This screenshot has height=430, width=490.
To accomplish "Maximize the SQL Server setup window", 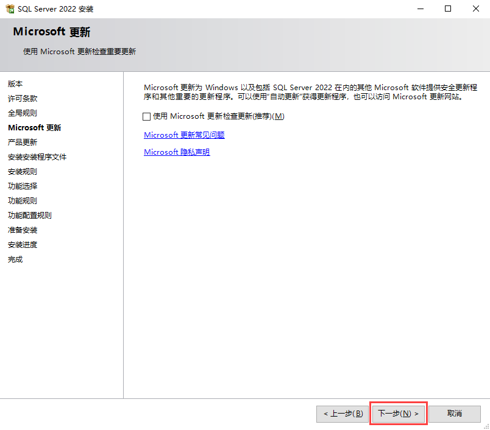I will (448, 9).
